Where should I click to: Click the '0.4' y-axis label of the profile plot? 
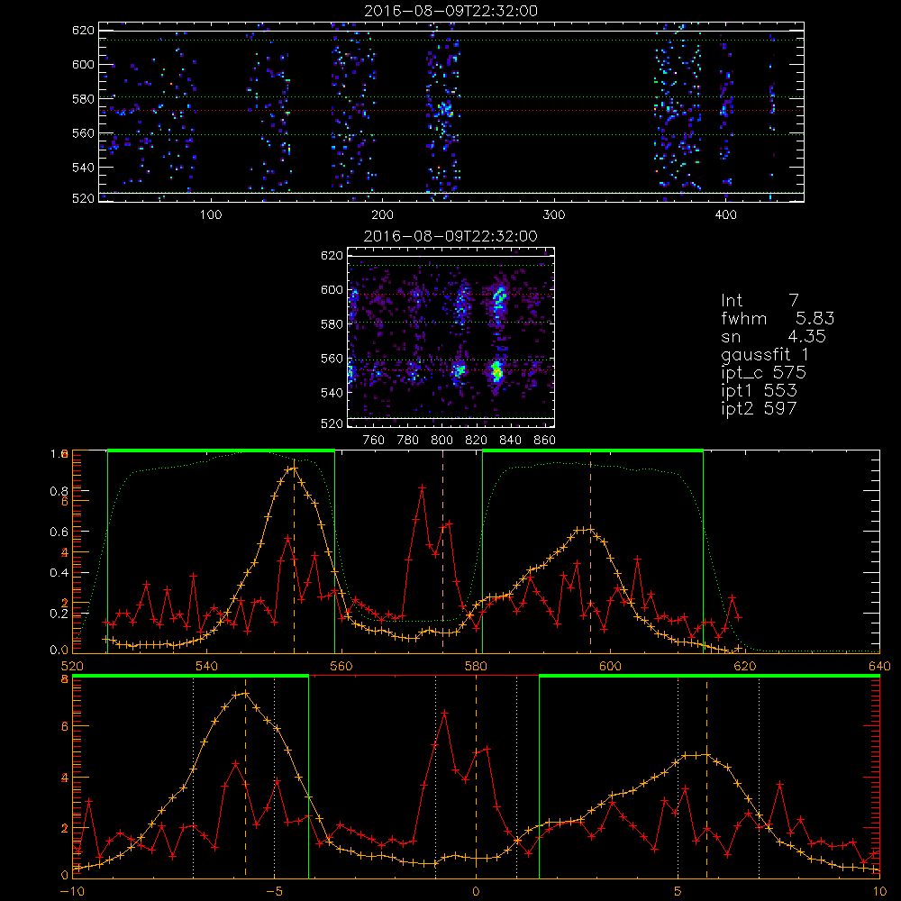59,573
